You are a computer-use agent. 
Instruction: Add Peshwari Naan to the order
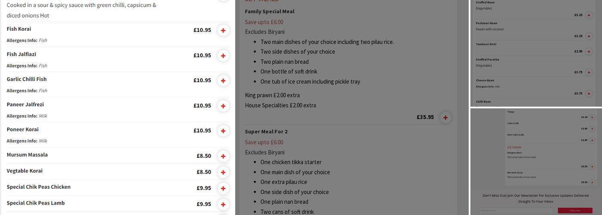(x=589, y=36)
